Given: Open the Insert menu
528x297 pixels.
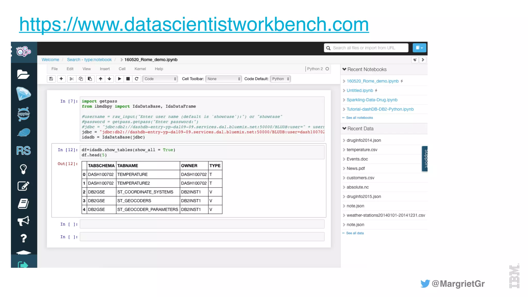Looking at the screenshot, I should (105, 69).
